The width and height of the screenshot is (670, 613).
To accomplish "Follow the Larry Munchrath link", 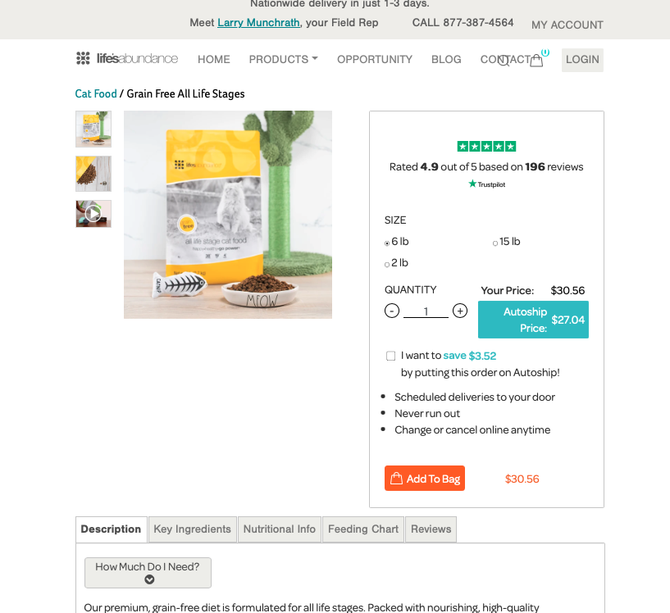I will click(258, 22).
